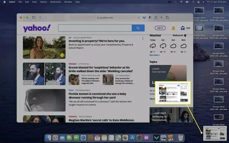This screenshot has height=143, width=229.
Task: Click the Commonwealth Bank ad image
Action: click(44, 48)
